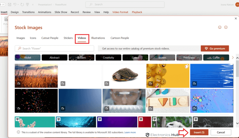Select the turtle video thumbnail

pyautogui.click(x=124, y=76)
